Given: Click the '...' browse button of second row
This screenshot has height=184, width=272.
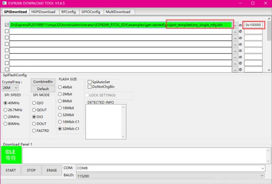Looking at the screenshot, I should pyautogui.click(x=235, y=32).
